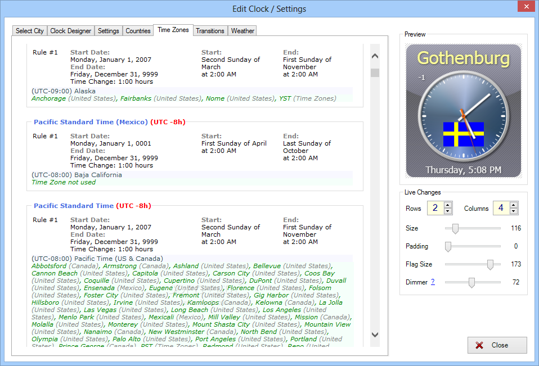The height and width of the screenshot is (366, 539).
Task: Click the Portland city link
Action: [303, 339]
